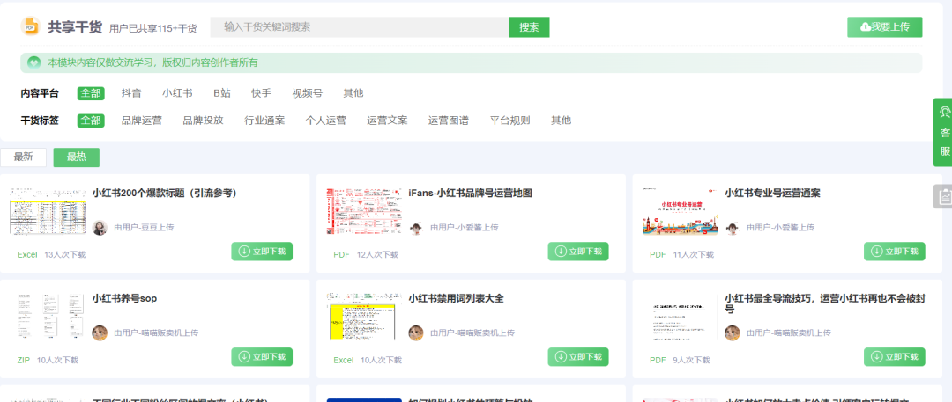Filter tag by 个人运营
952x402 pixels.
click(x=325, y=121)
